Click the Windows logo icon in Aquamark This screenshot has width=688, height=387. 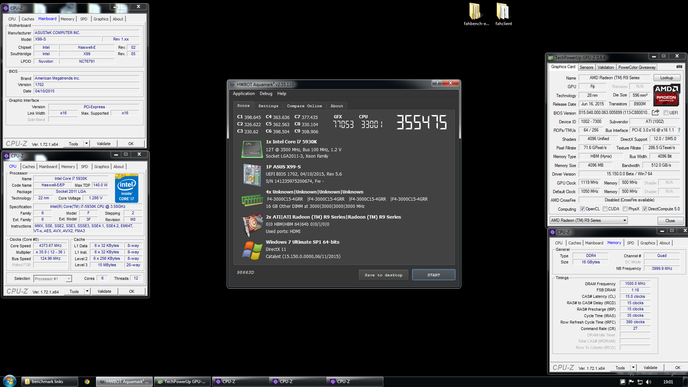[x=252, y=250]
